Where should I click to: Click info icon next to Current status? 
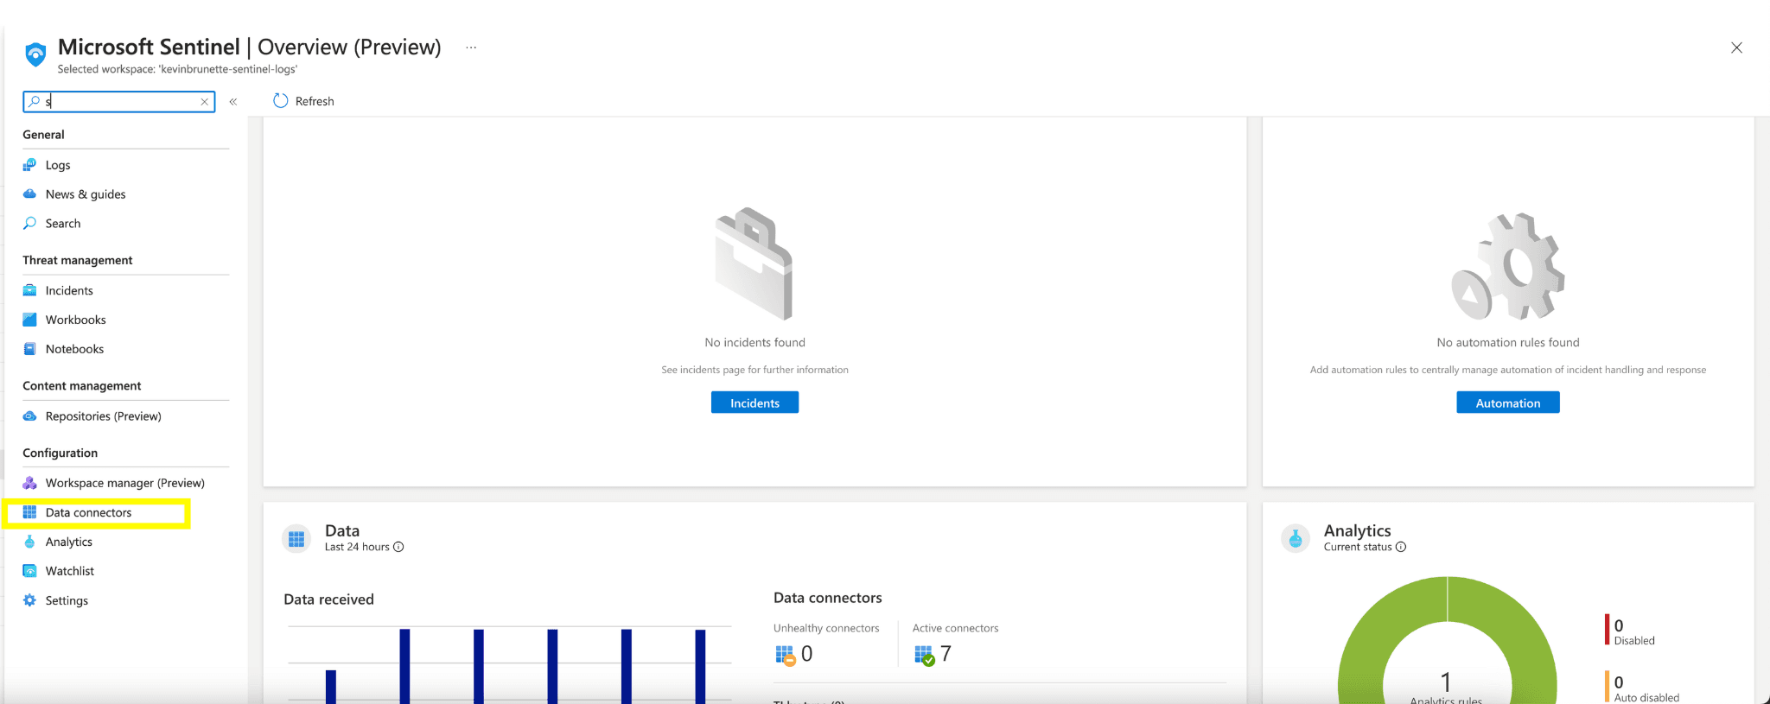[1401, 547]
